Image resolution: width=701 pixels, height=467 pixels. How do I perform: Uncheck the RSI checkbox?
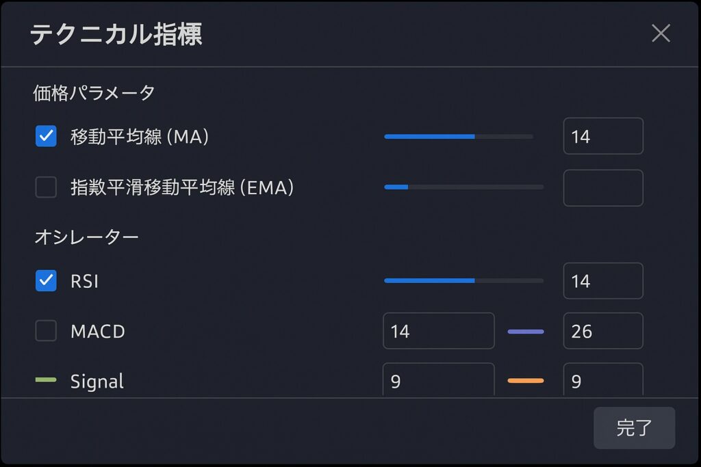(x=46, y=281)
